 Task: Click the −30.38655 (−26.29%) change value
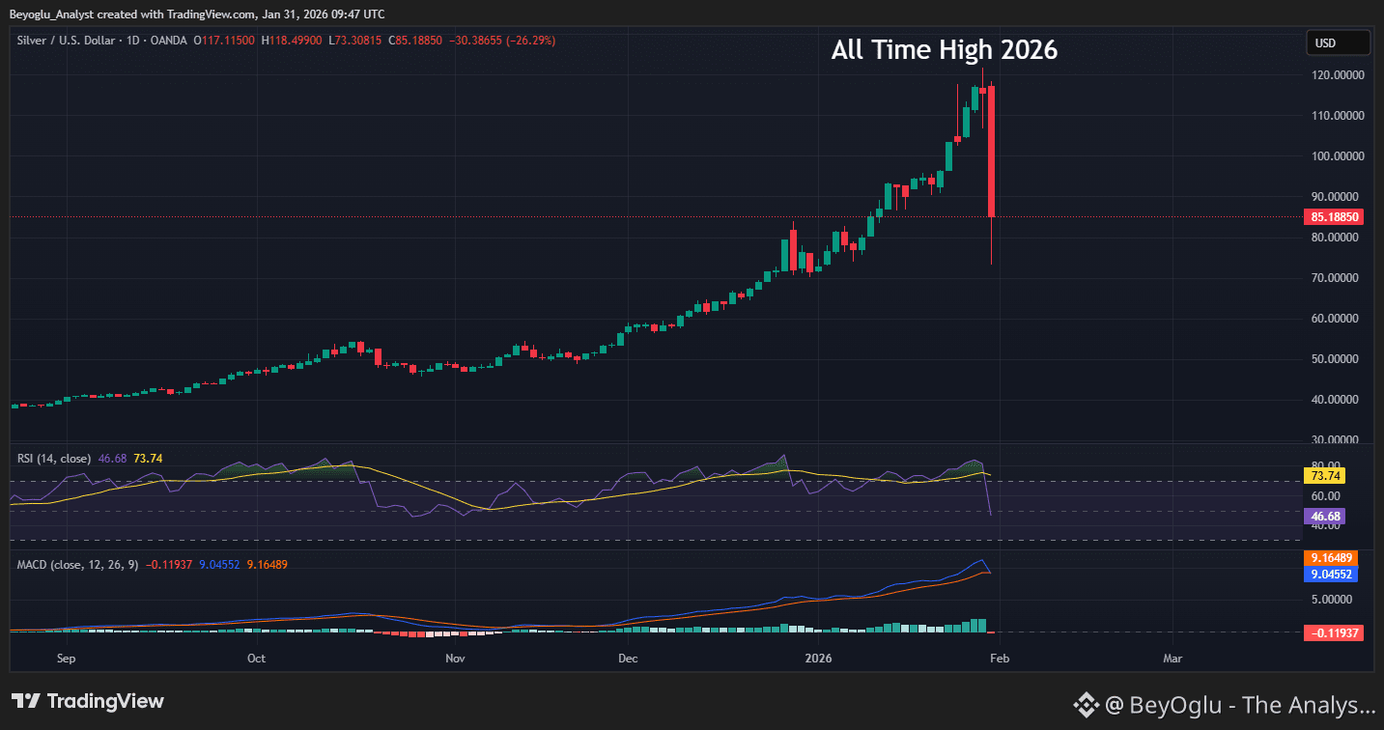click(x=503, y=41)
